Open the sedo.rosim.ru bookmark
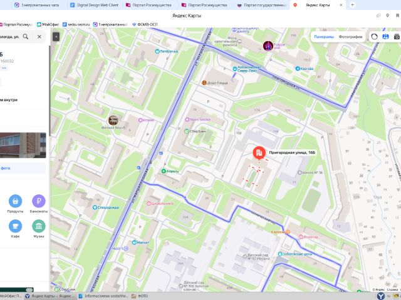This screenshot has height=300, width=401. 76,24
